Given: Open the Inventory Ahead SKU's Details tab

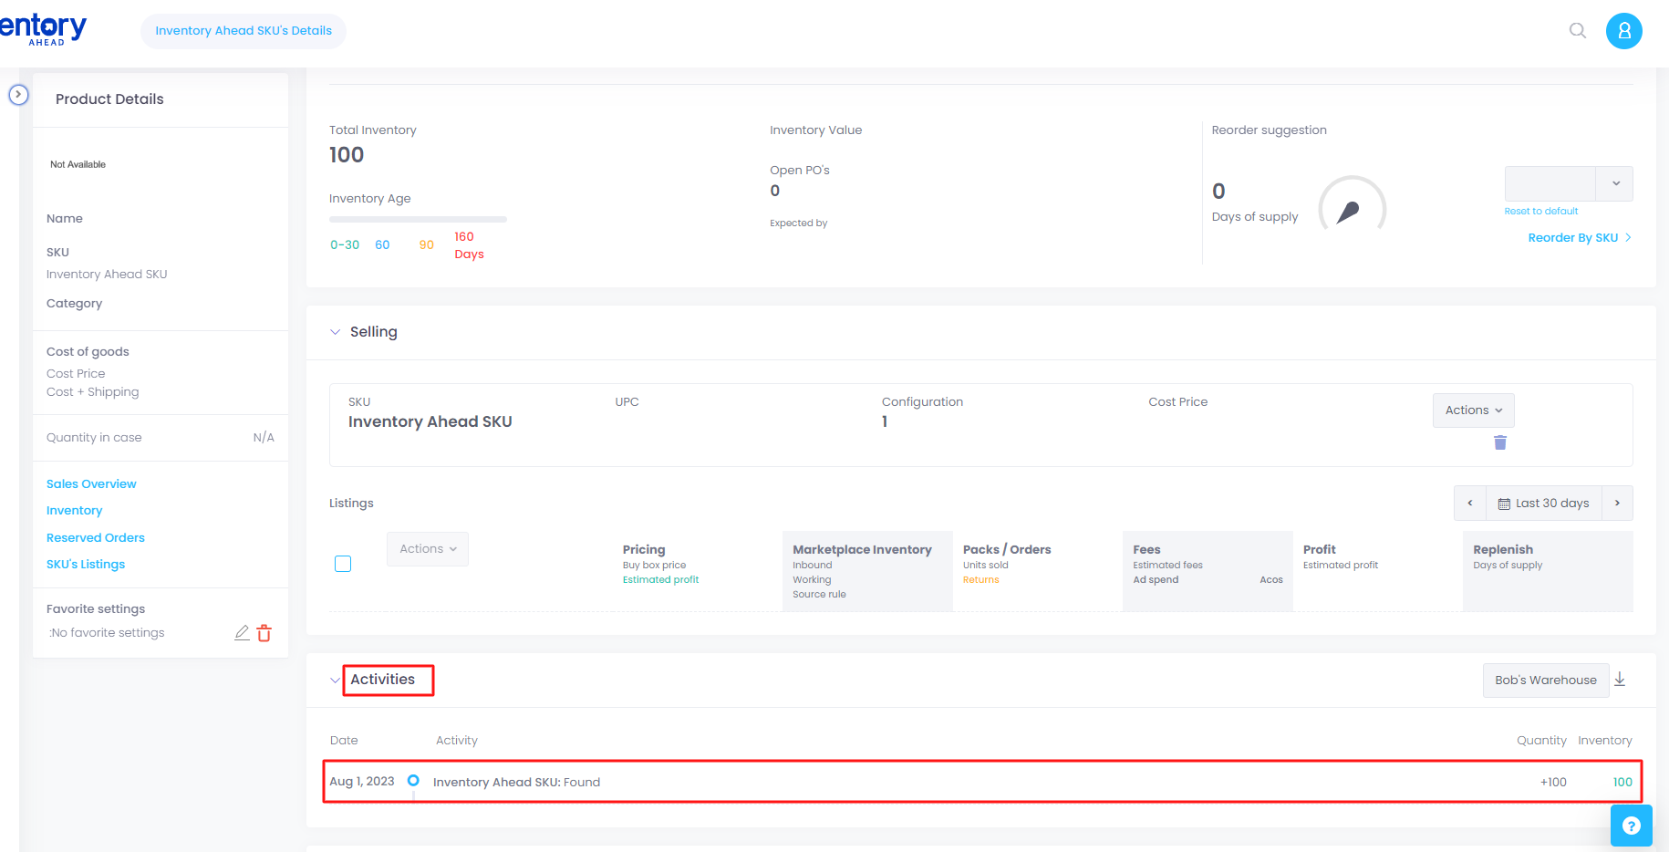Looking at the screenshot, I should click(244, 31).
